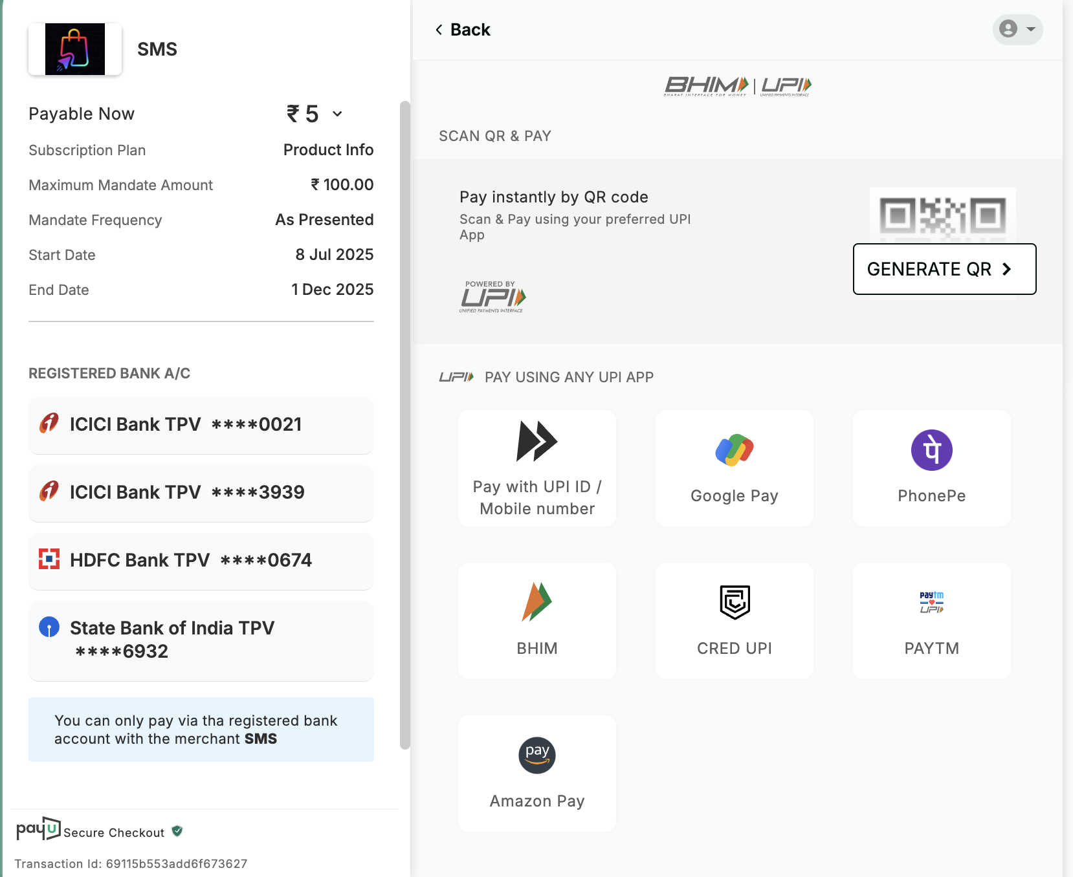Click the PayU logo in footer
The width and height of the screenshot is (1073, 877).
coord(38,828)
